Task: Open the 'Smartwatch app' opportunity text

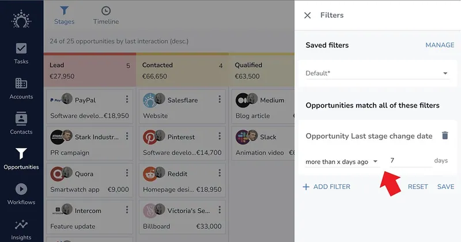Action: [75, 190]
